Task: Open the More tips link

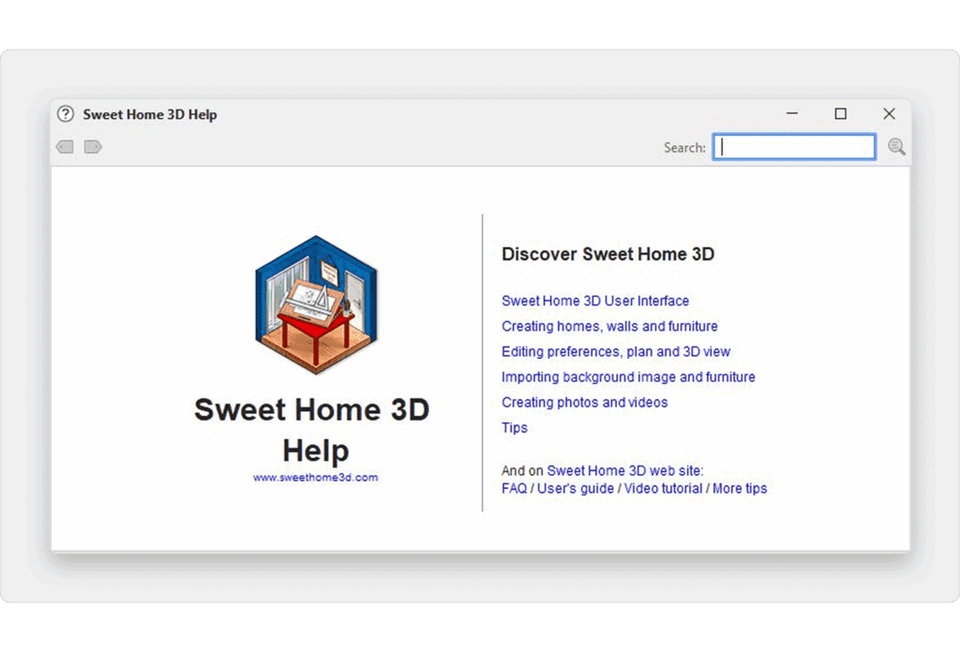Action: (740, 488)
